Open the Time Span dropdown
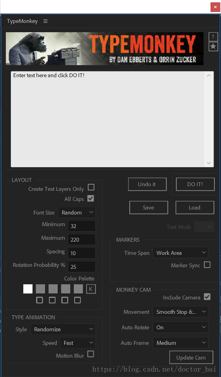Viewport: 221px width, 377px height. tap(180, 253)
